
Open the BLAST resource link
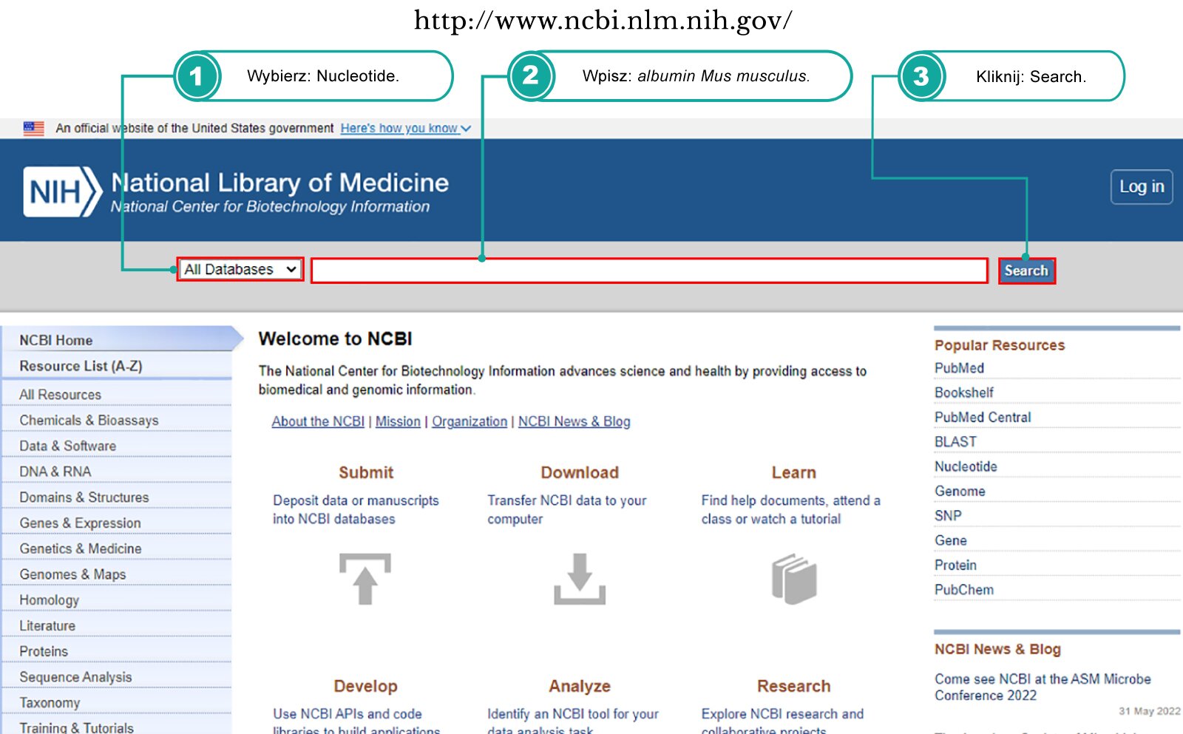pyautogui.click(x=955, y=442)
